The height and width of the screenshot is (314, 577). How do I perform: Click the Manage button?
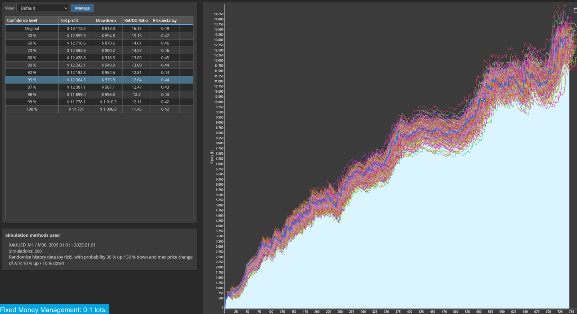82,8
